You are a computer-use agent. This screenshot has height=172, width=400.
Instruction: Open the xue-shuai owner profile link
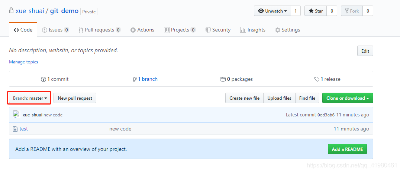(30, 11)
